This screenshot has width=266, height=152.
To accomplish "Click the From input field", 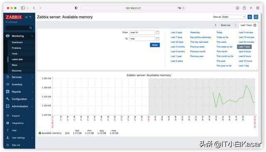I will 142,32.
